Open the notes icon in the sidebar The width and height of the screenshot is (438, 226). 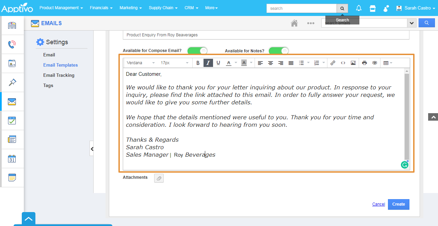click(12, 178)
